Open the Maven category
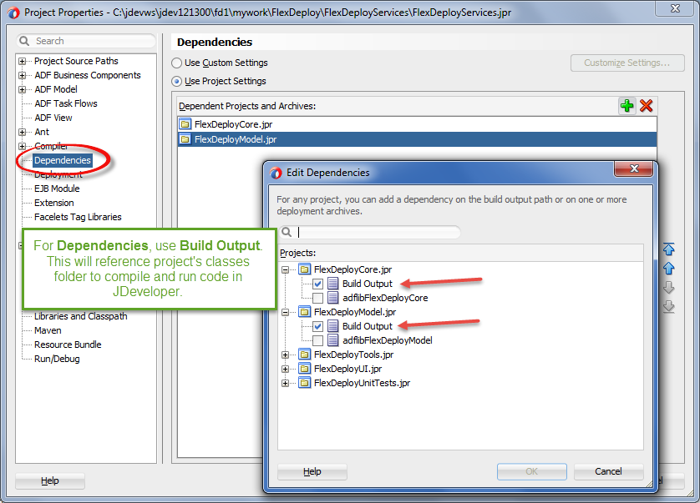700x503 pixels. point(48,330)
